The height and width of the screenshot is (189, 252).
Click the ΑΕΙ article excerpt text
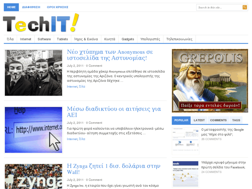click(x=115, y=131)
